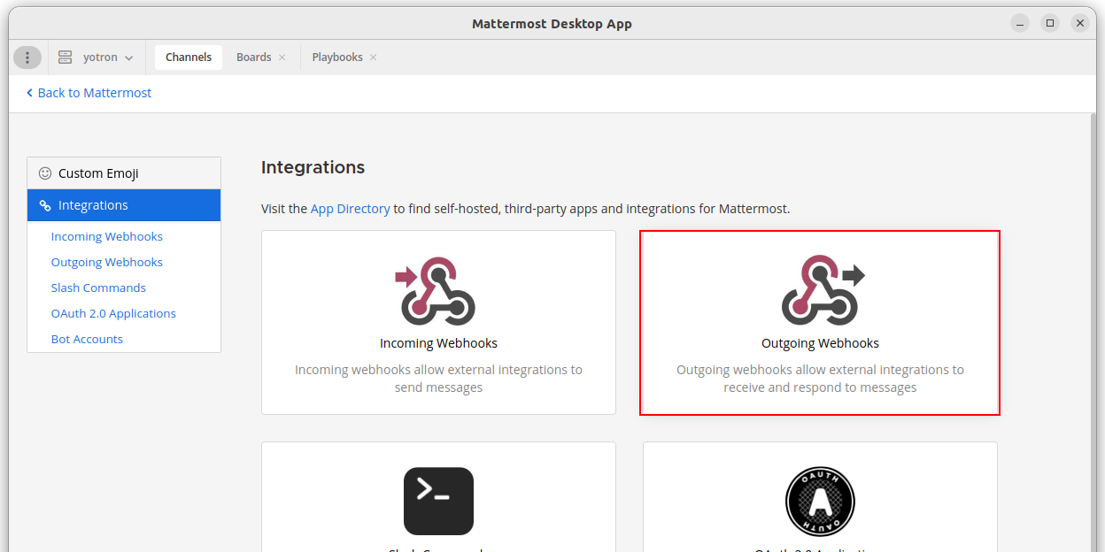The height and width of the screenshot is (552, 1105).
Task: Open Bot Accounts sidebar link
Action: 87,339
